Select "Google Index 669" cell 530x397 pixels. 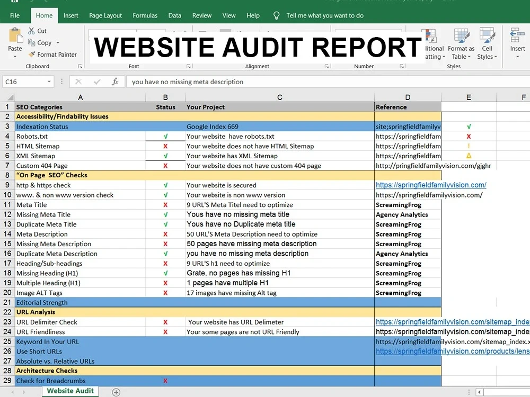point(280,127)
